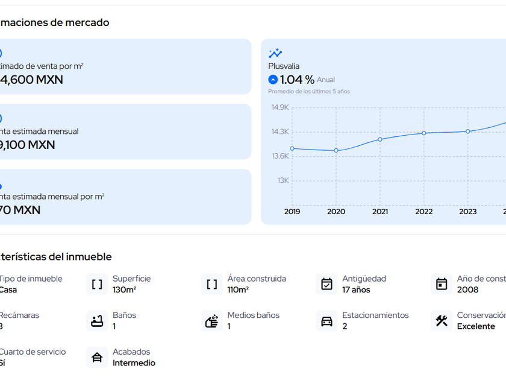Click the 2021 chart data point
506x380 pixels.
380,139
